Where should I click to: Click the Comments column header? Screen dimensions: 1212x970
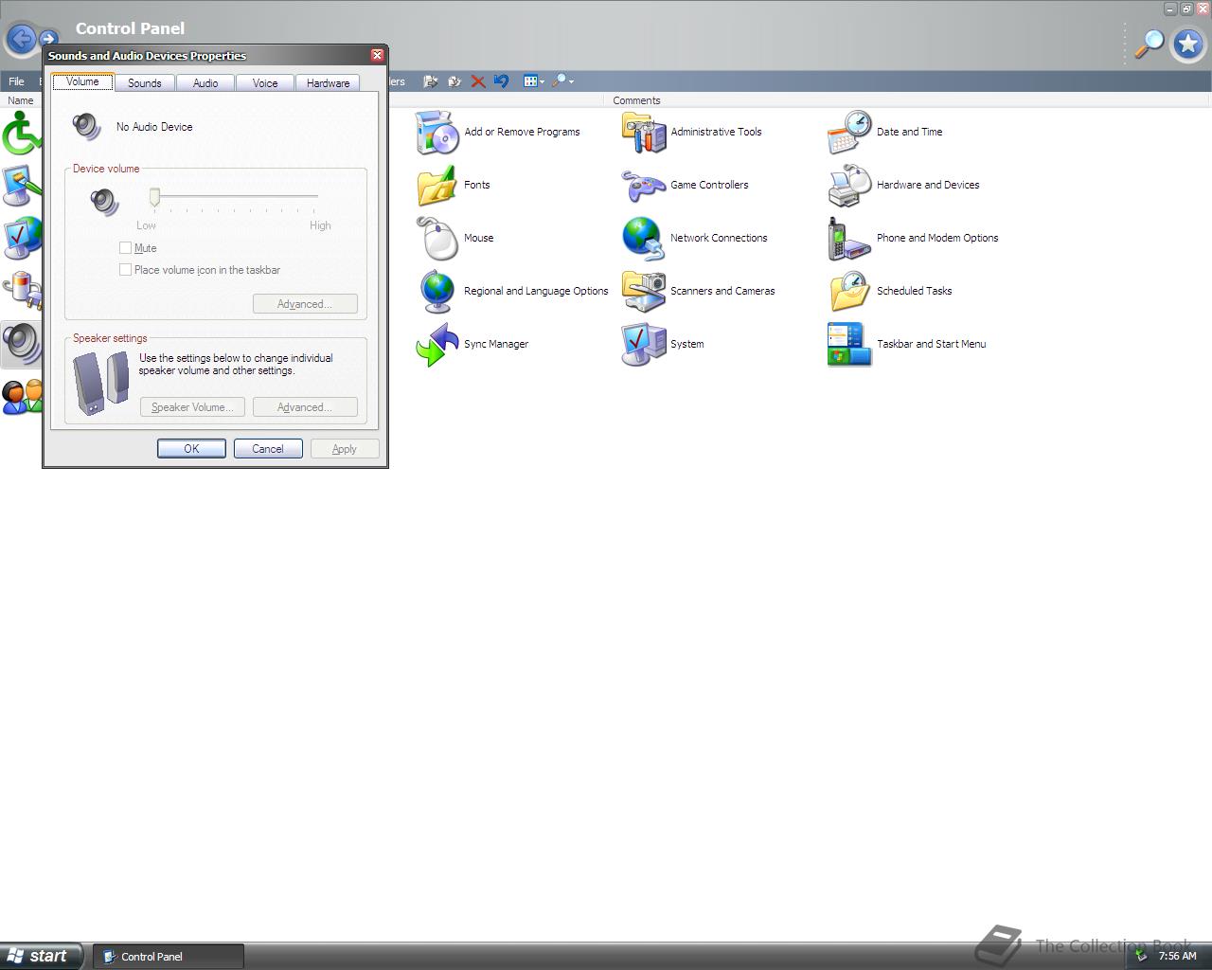636,100
